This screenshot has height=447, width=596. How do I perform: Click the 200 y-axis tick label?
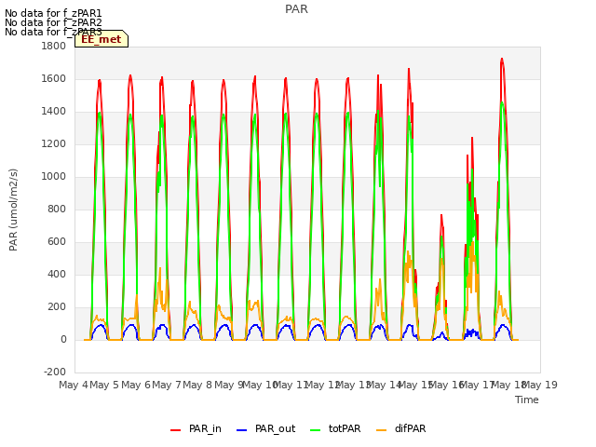click(x=57, y=306)
